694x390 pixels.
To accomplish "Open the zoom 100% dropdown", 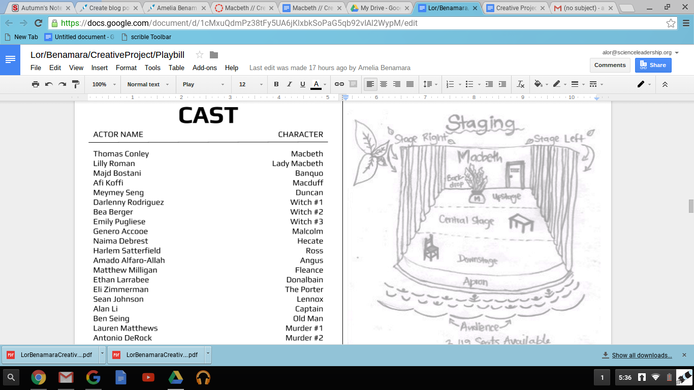I will (104, 84).
